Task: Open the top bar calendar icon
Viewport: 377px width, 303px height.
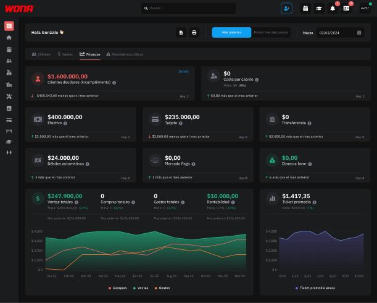Action: tap(305, 9)
